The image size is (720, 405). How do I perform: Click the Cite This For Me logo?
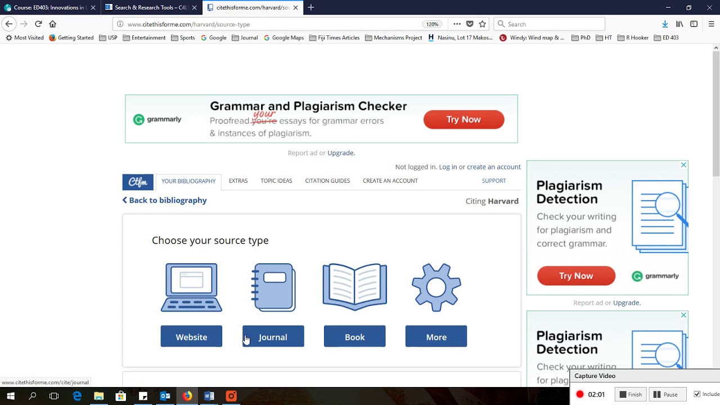pyautogui.click(x=138, y=182)
